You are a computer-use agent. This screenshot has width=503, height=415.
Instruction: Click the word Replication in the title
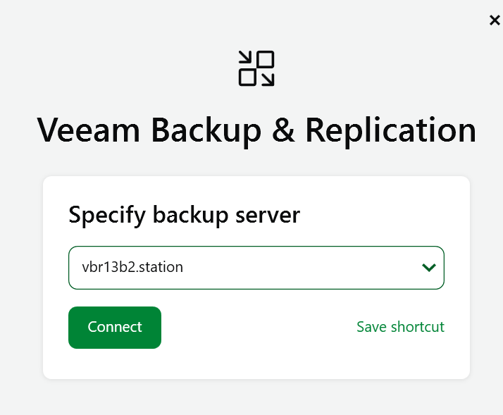(x=390, y=130)
